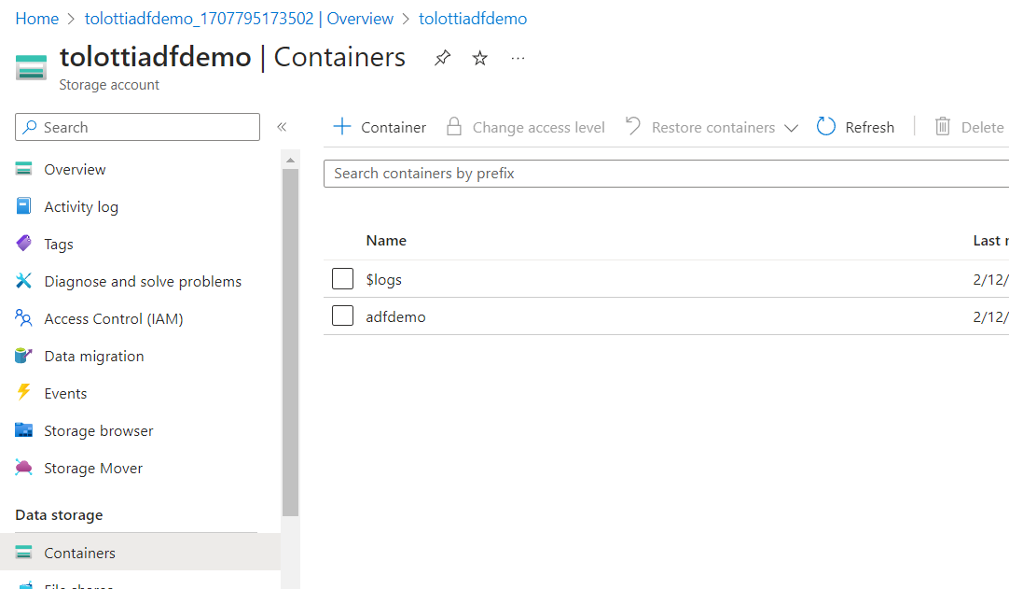The image size is (1009, 589).
Task: Open File shares under Data storage
Action: [78, 583]
